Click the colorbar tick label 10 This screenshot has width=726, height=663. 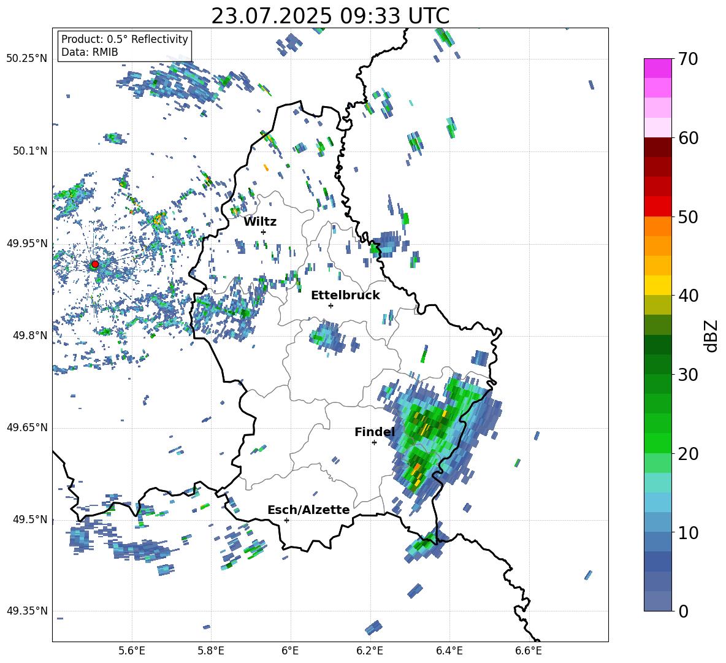click(x=688, y=532)
